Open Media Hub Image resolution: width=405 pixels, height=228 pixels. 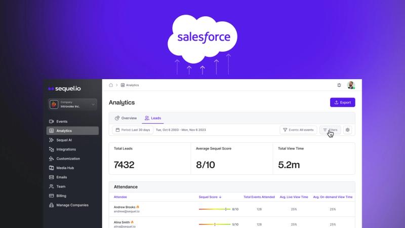tap(72, 168)
